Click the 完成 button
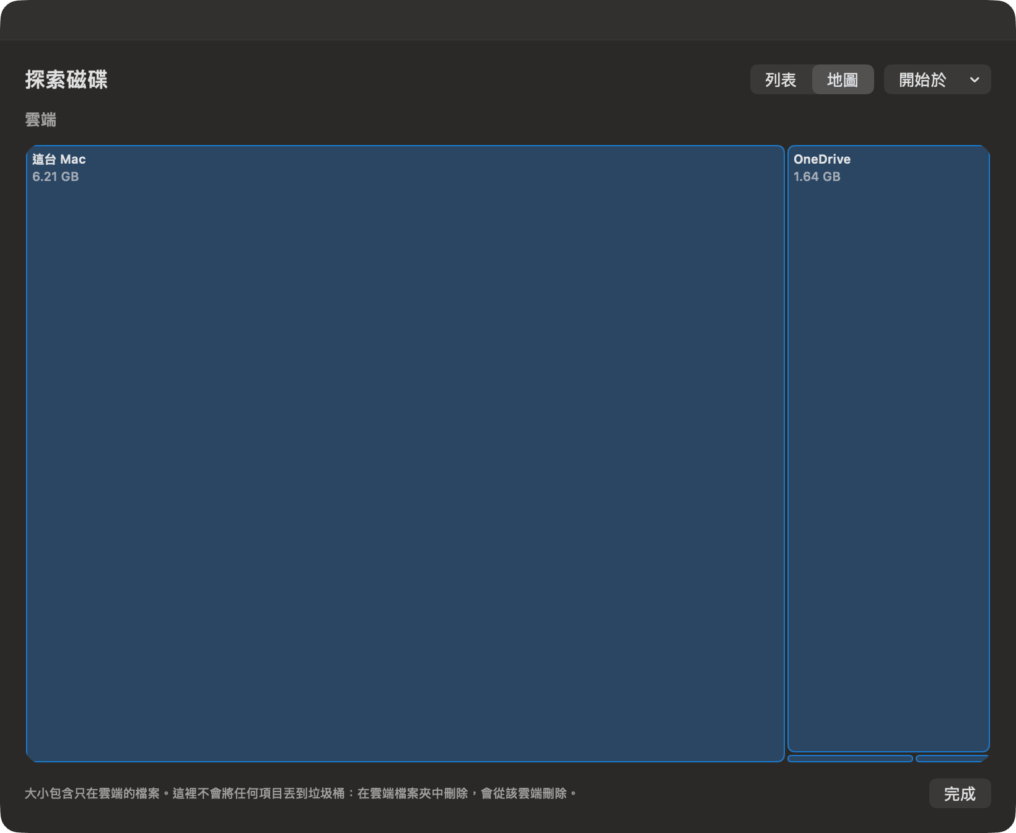Screen dimensions: 1016x833 click(x=960, y=793)
